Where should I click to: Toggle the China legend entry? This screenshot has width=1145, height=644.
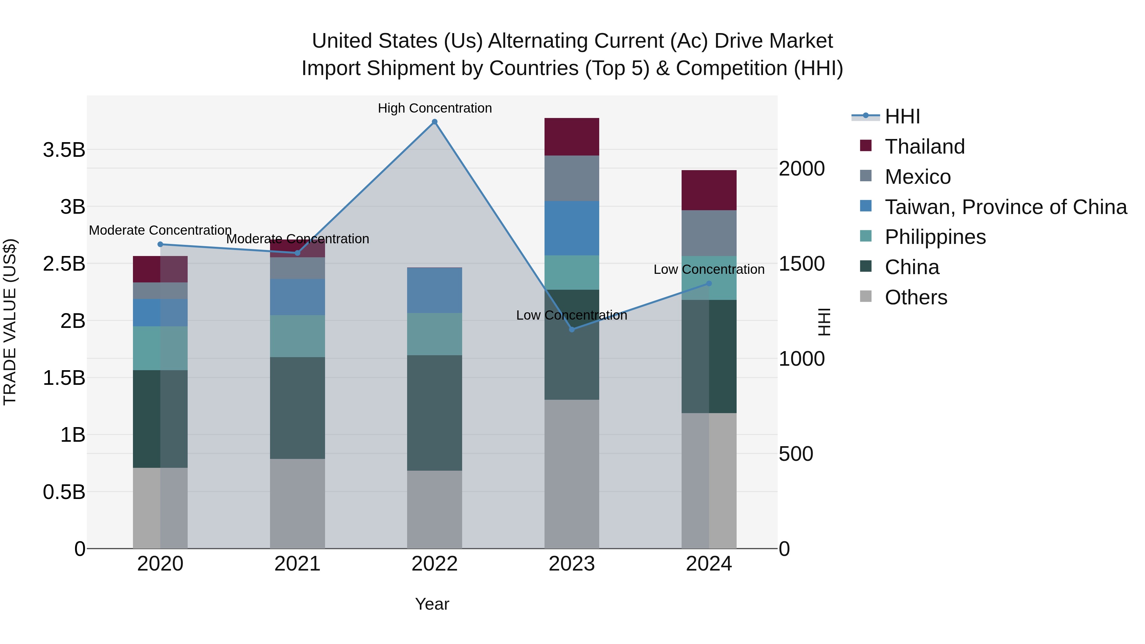point(899,267)
